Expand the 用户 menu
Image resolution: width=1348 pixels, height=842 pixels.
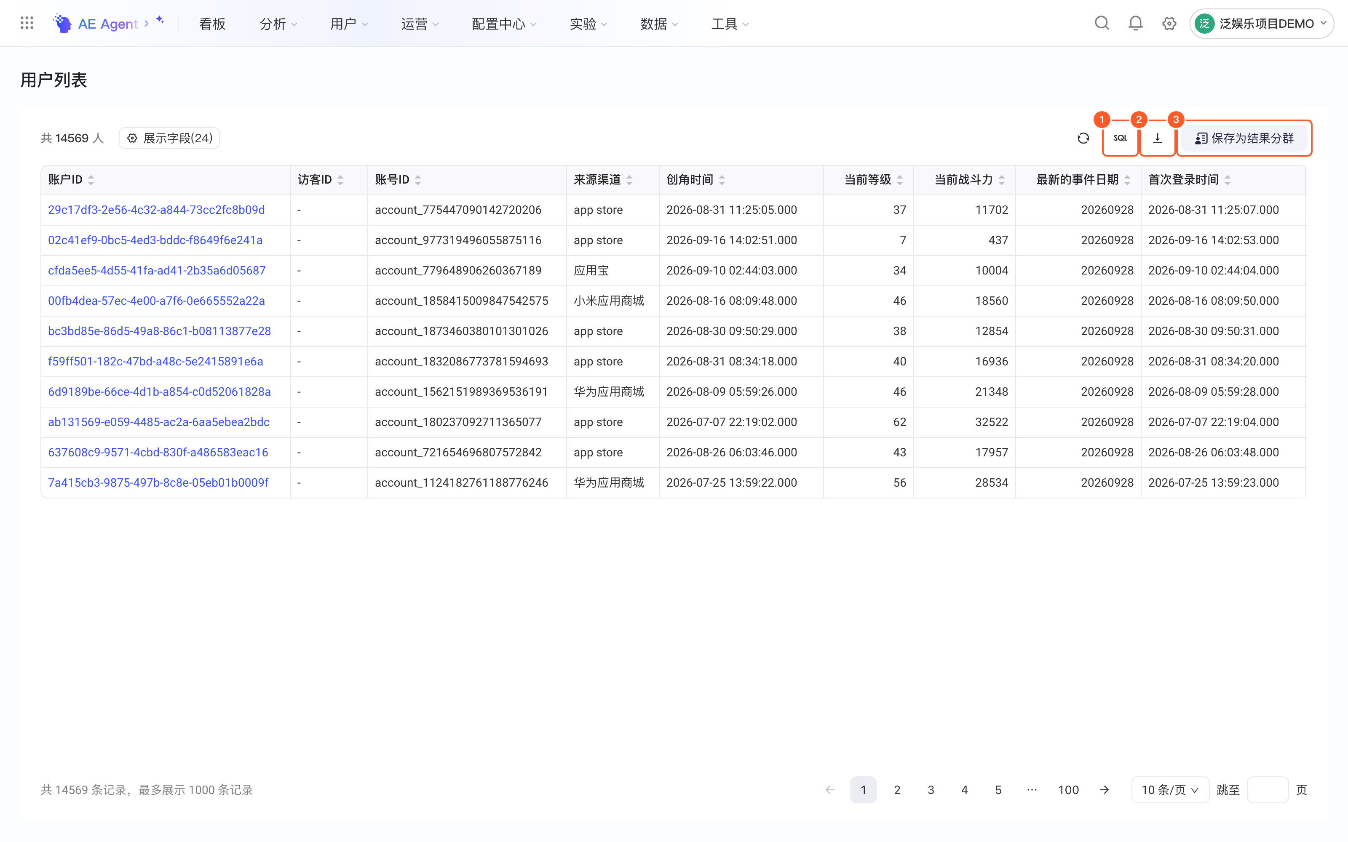tap(349, 24)
